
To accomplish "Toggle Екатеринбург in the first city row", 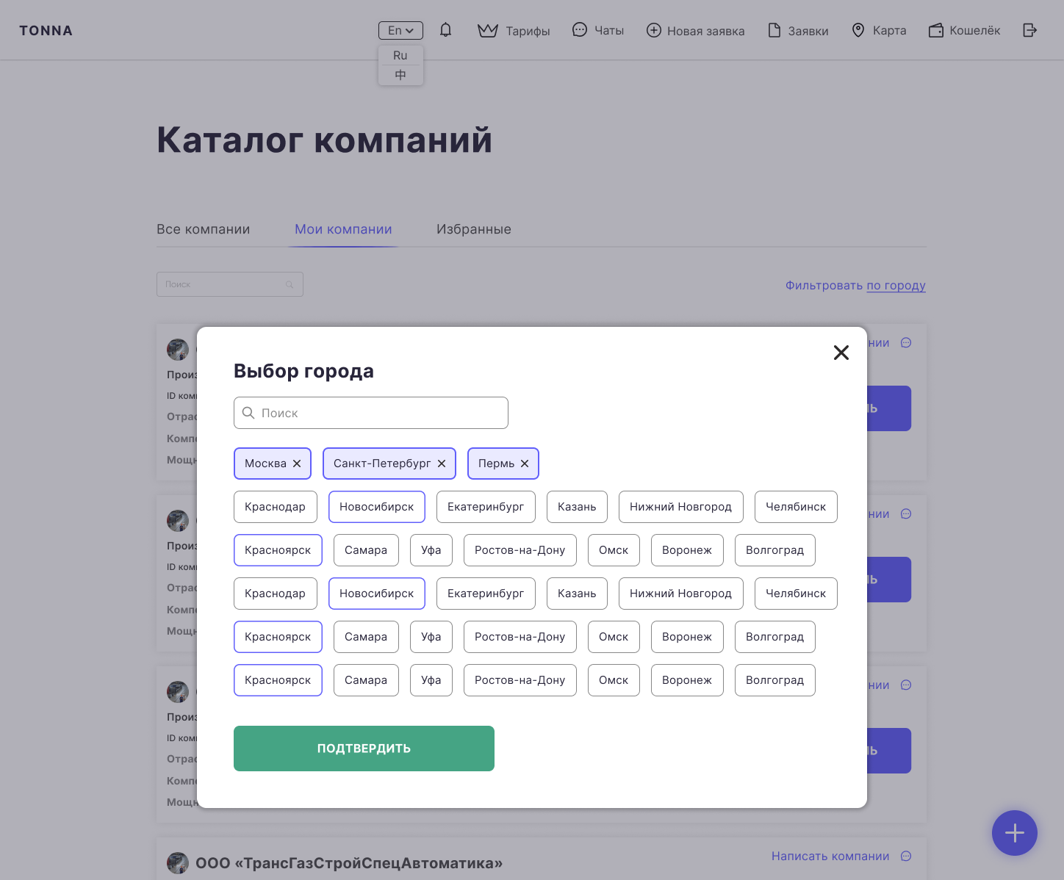I will [x=486, y=507].
